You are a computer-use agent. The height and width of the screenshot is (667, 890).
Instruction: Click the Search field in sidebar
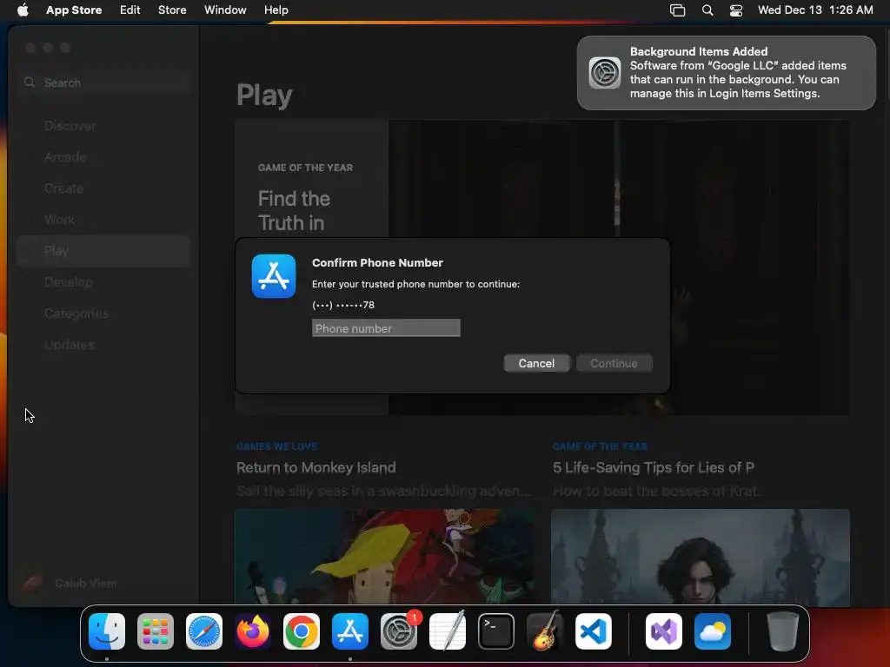tap(104, 83)
